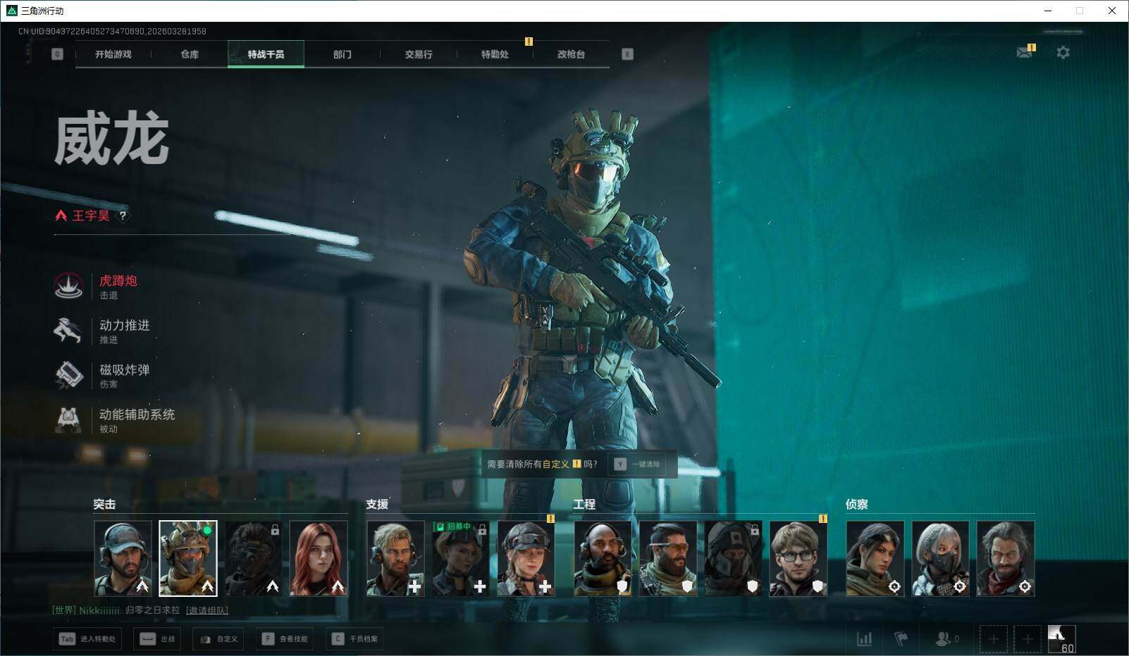Click the 动能辅助系统 passive icon
Viewport: 1129px width, 656px height.
tap(68, 420)
